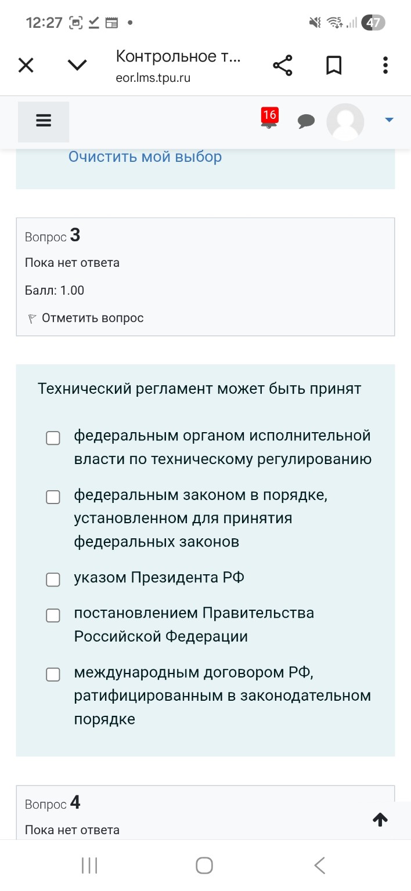
Task: Open the navigation hamburger menu
Action: click(43, 121)
